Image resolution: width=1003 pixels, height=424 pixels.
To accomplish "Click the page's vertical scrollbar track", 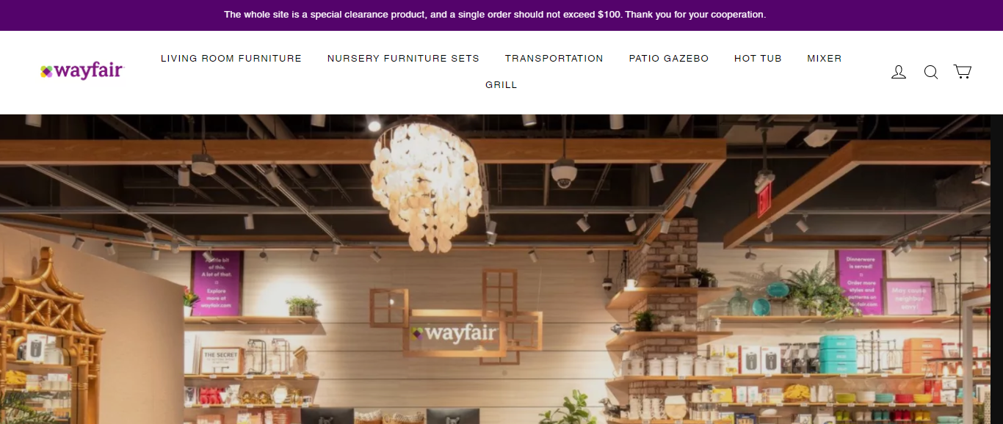I will click(x=996, y=268).
